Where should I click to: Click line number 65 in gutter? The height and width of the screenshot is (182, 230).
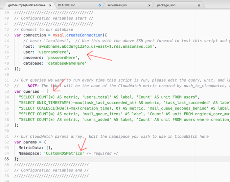(x=7, y=159)
